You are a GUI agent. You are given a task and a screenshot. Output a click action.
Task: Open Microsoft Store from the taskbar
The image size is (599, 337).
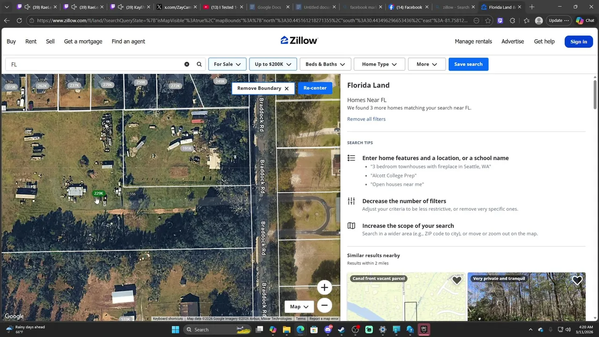pos(314,330)
